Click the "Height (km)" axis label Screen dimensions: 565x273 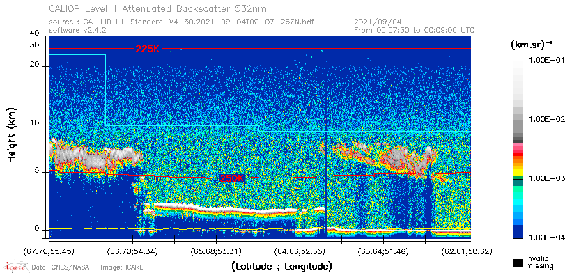tap(13, 134)
